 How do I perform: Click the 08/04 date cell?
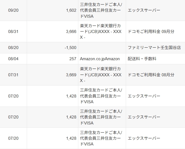tap(13, 59)
